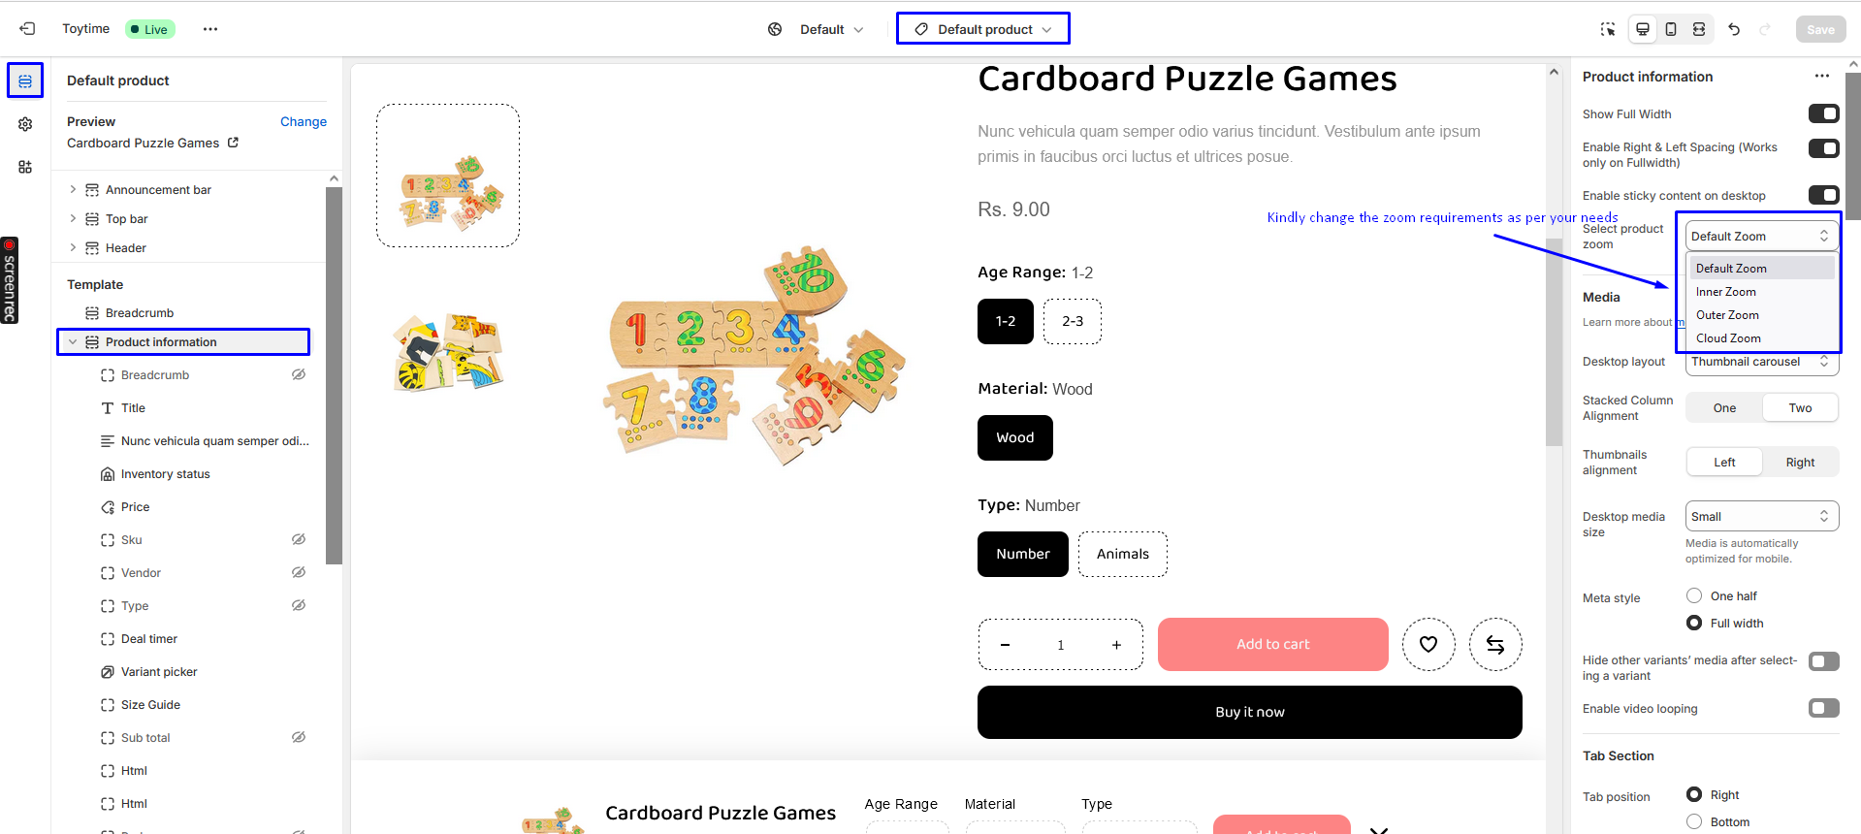Activate the inspector selection icon
Screen dimensions: 1861x834
[x=1608, y=29]
